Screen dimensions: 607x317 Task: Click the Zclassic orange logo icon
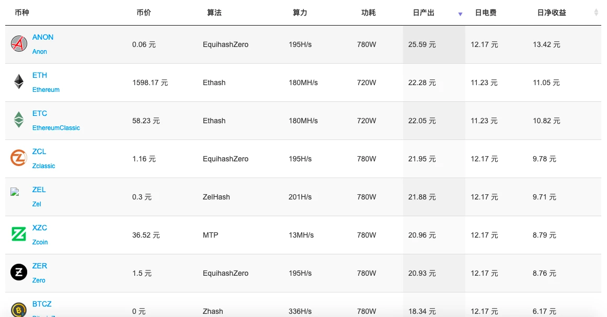coord(19,158)
